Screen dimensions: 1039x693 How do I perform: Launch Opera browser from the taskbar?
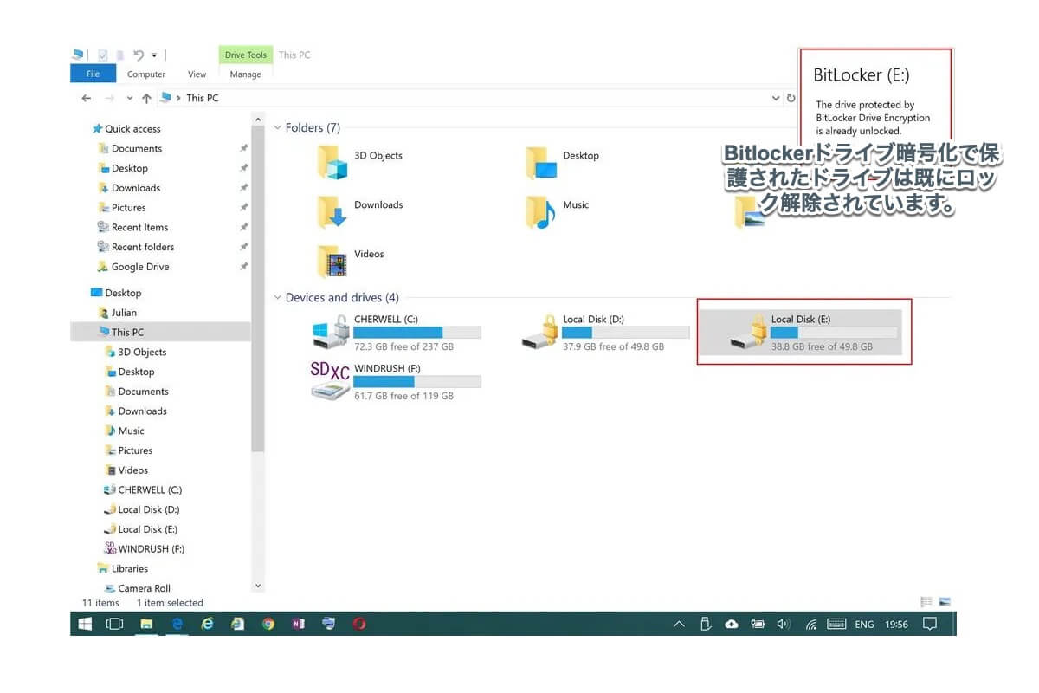pyautogui.click(x=359, y=624)
